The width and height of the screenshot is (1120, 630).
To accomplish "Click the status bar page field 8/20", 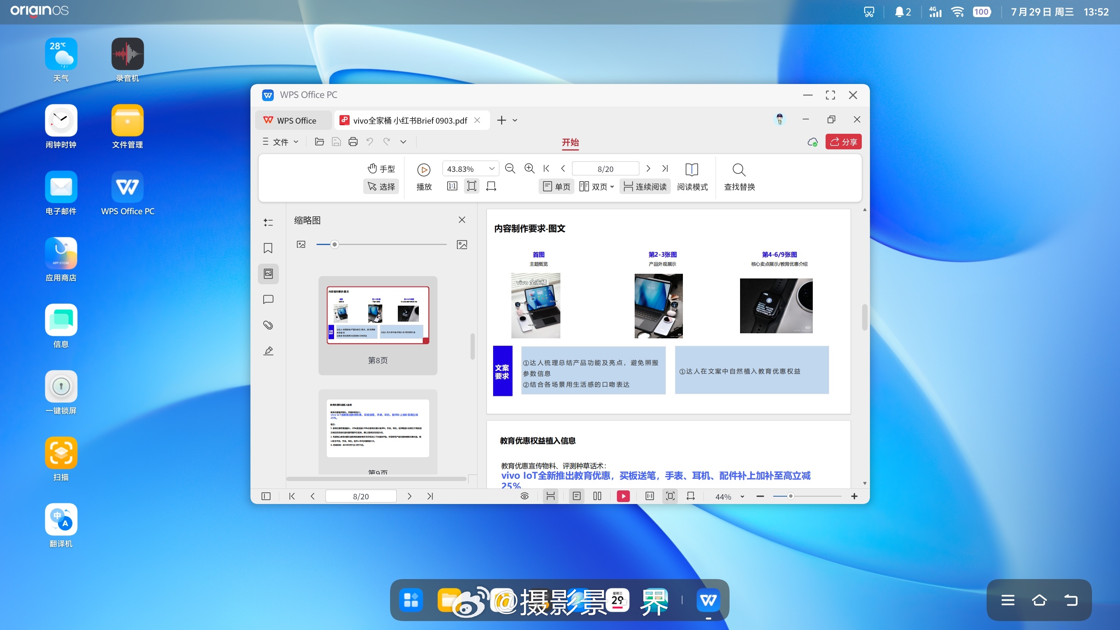I will [x=361, y=496].
